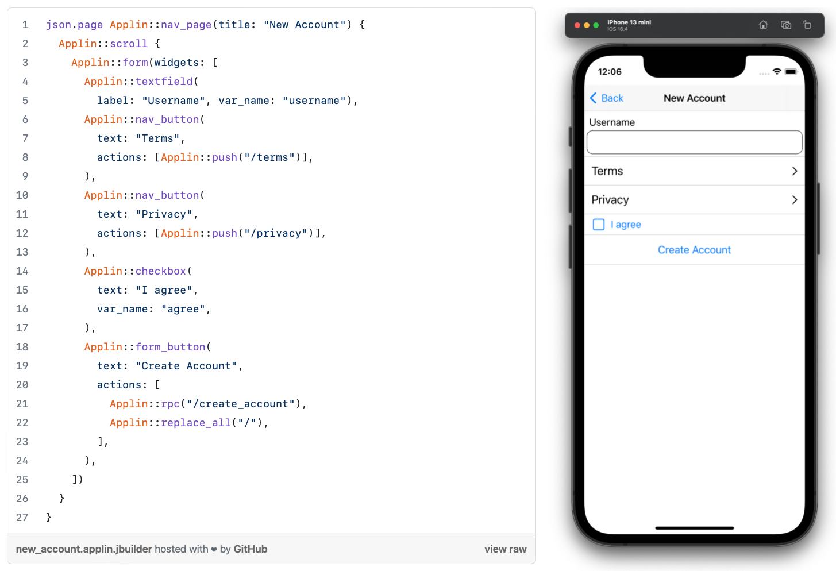The height and width of the screenshot is (571, 836).
Task: Click the "/create_account" string on line 21
Action: (241, 404)
